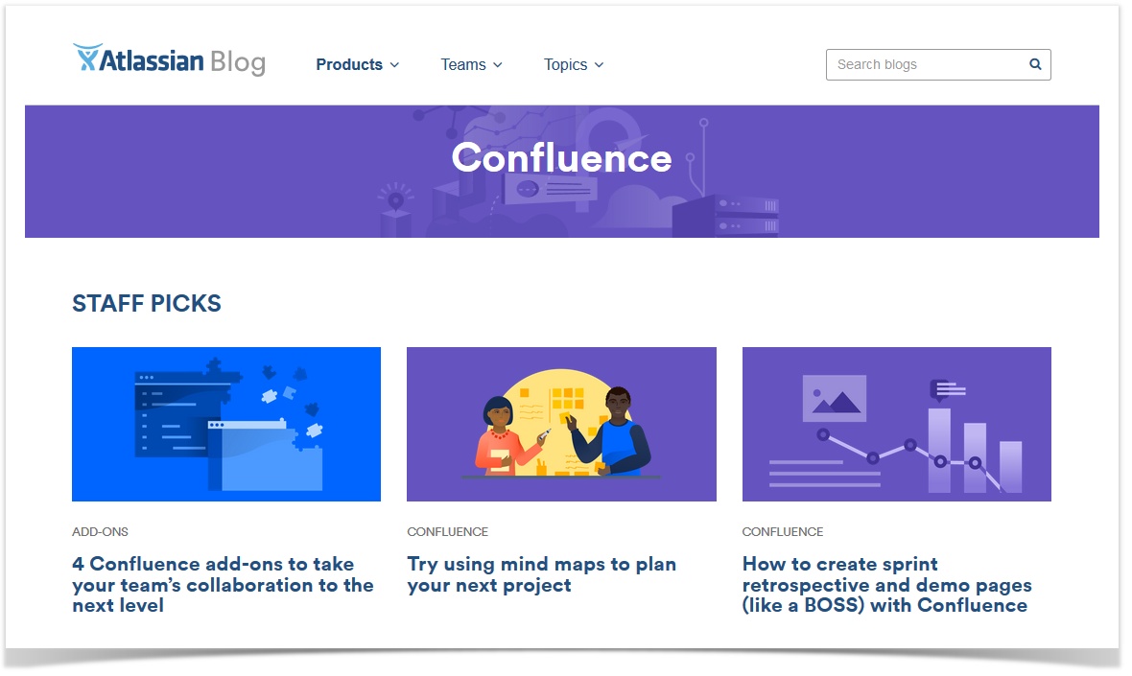Click the ADD-ONS category label
The height and width of the screenshot is (676, 1132).
101,532
